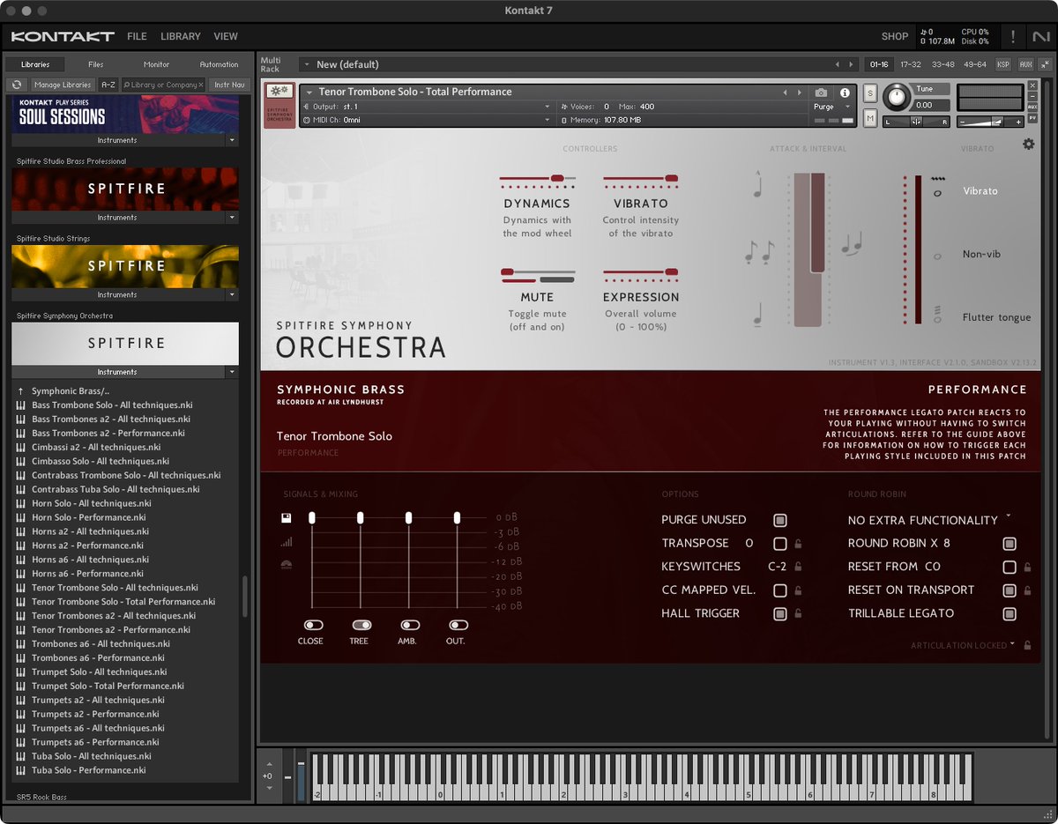Open the Spitfire interface gear settings
1058x824 pixels.
coord(1028,144)
